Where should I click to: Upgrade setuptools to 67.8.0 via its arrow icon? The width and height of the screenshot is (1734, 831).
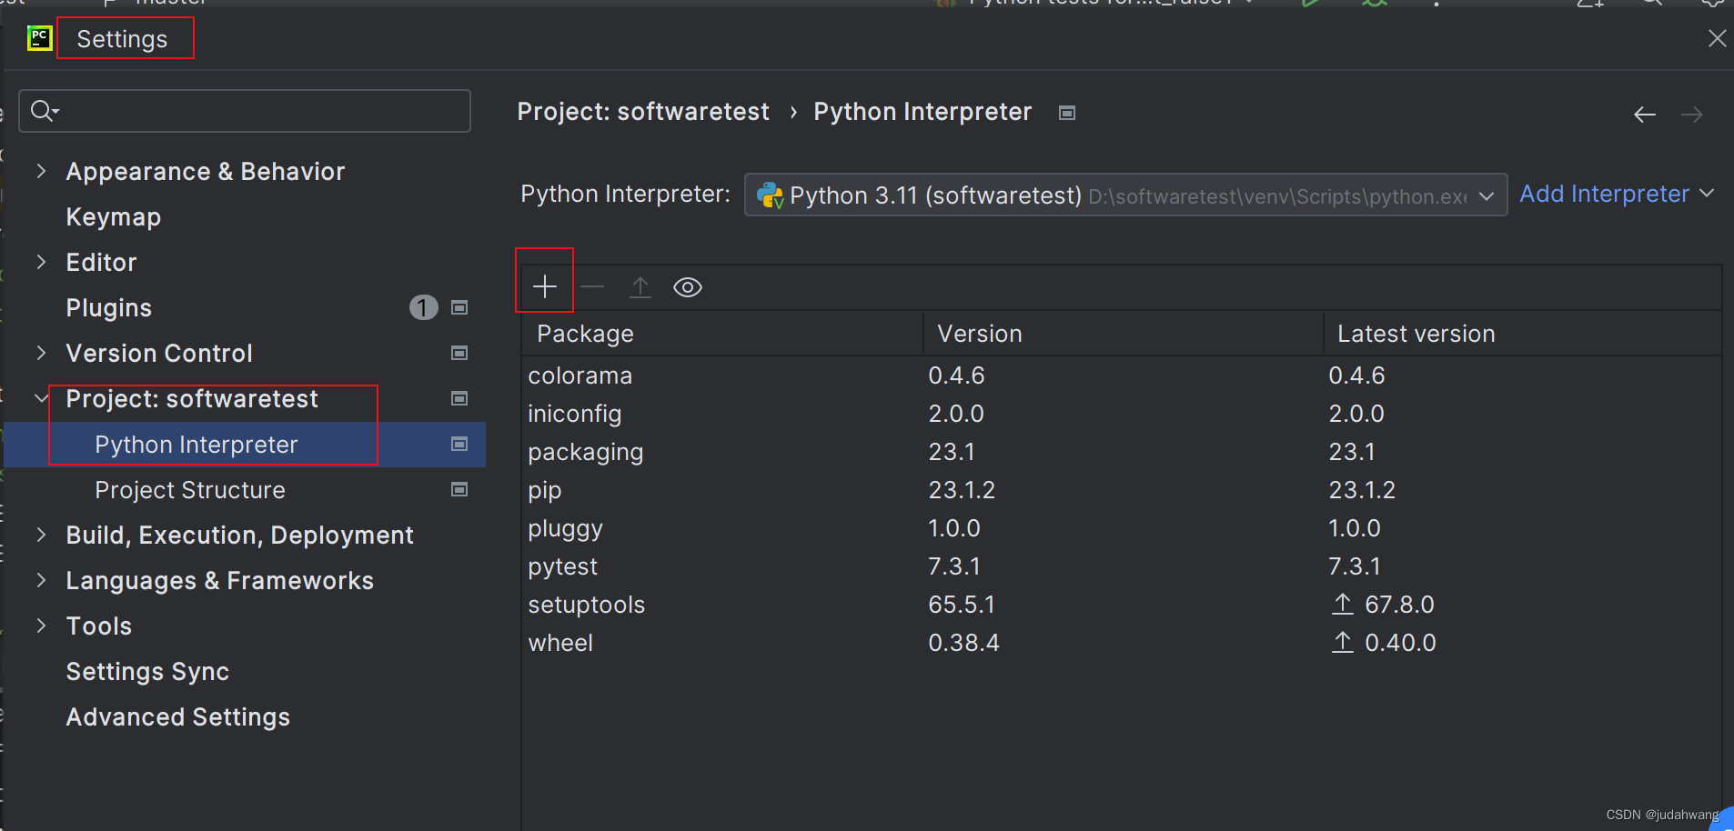click(x=1342, y=604)
